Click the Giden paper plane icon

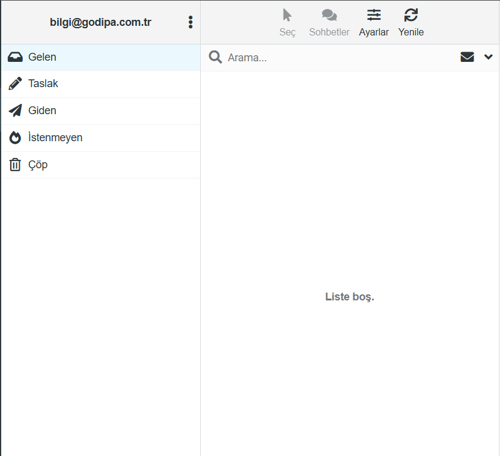pyautogui.click(x=15, y=111)
